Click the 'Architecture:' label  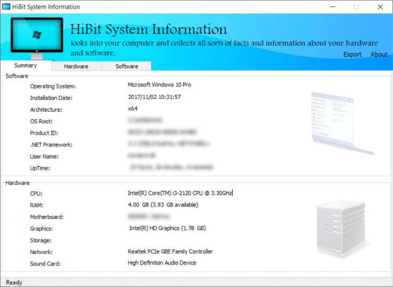coord(46,110)
